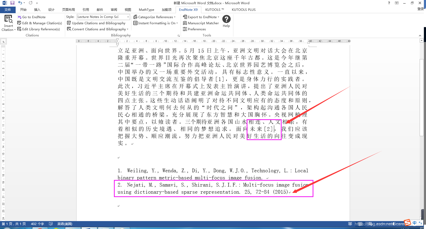Open the Style combo box

coord(103,17)
